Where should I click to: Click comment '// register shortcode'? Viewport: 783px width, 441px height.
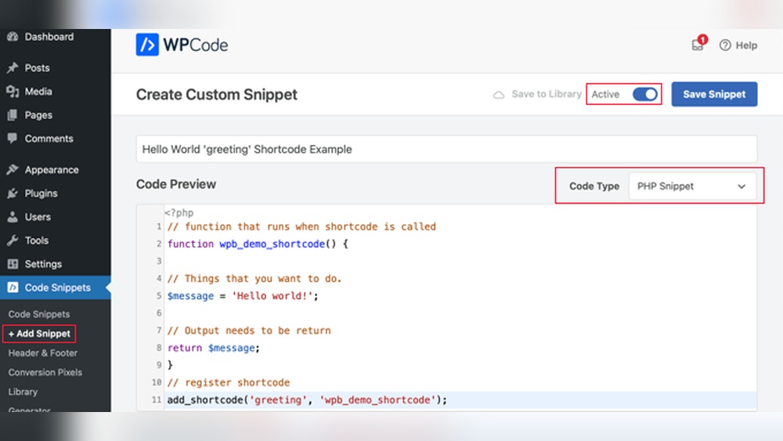(229, 382)
